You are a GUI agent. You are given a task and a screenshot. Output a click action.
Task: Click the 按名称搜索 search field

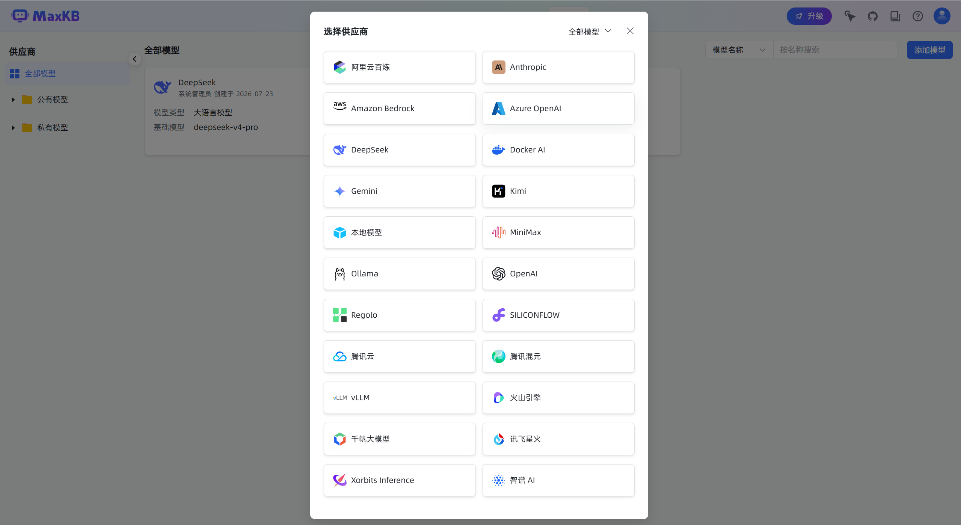click(835, 50)
